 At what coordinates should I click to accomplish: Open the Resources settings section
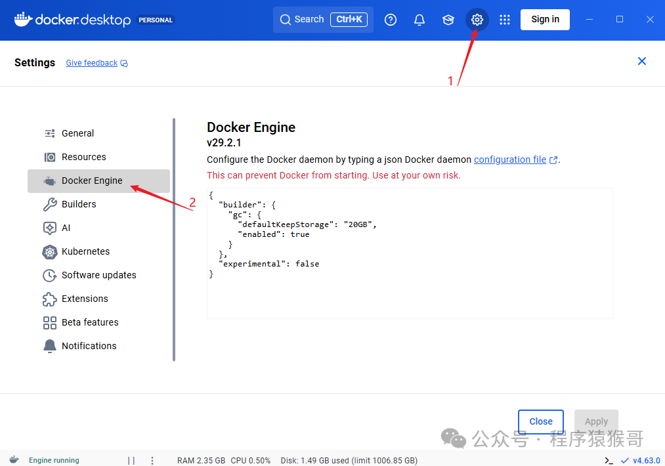83,157
